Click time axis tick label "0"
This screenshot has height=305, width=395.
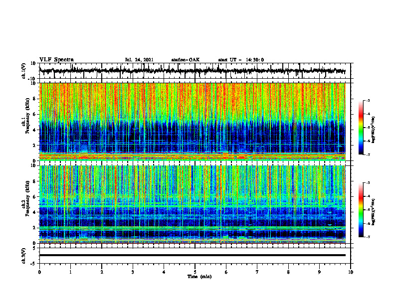coord(39,272)
